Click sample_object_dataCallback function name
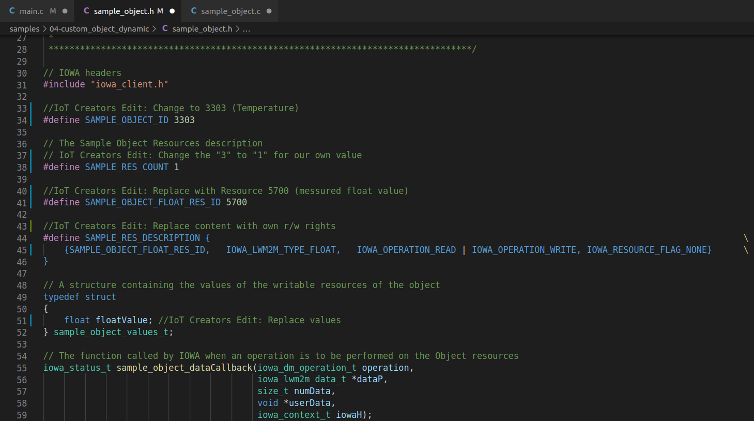The width and height of the screenshot is (754, 421). tap(184, 368)
